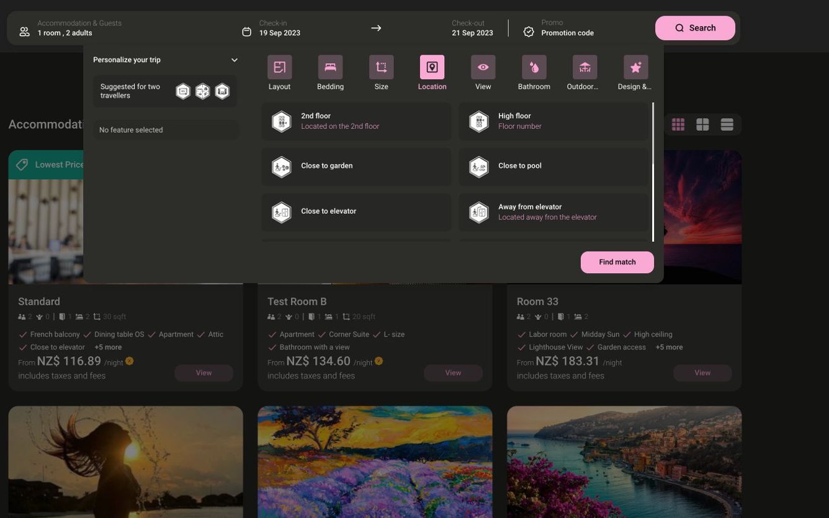Viewport: 829px width, 518px height.
Task: Click View on the Standard room card
Action: 204,373
